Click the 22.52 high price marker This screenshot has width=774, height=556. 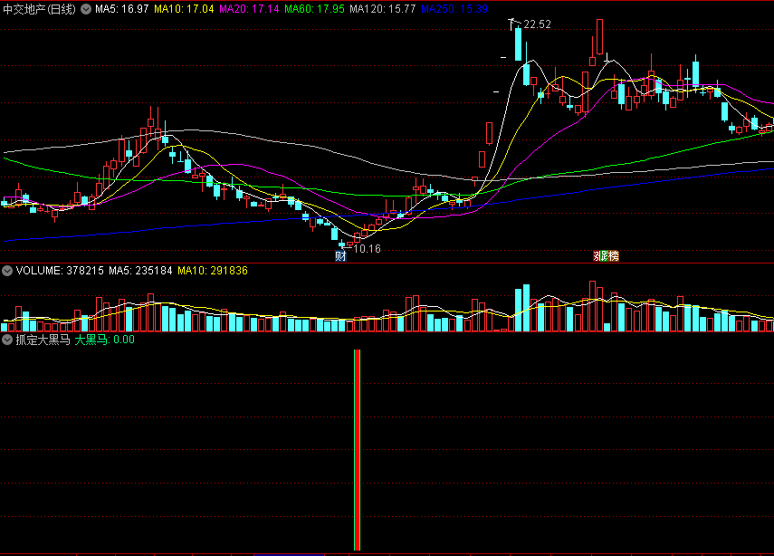tap(537, 24)
